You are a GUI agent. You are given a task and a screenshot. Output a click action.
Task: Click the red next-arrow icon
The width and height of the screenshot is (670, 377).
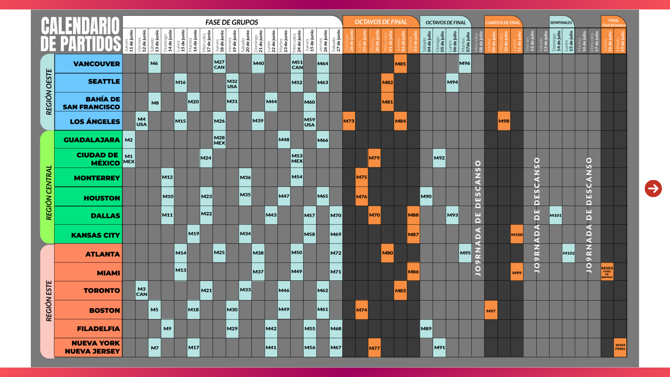pyautogui.click(x=653, y=188)
